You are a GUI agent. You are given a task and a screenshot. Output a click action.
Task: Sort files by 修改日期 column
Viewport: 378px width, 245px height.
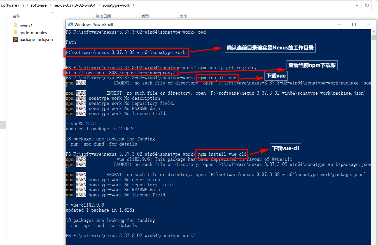click(x=103, y=16)
